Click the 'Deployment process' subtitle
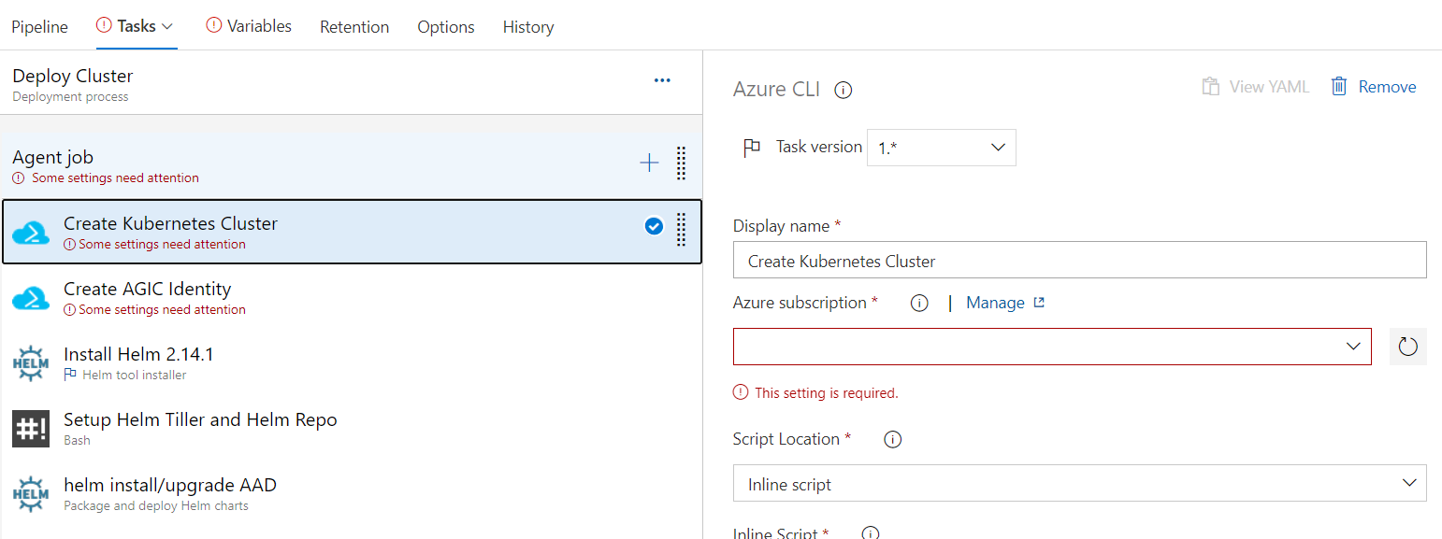Image resolution: width=1442 pixels, height=539 pixels. (x=70, y=96)
